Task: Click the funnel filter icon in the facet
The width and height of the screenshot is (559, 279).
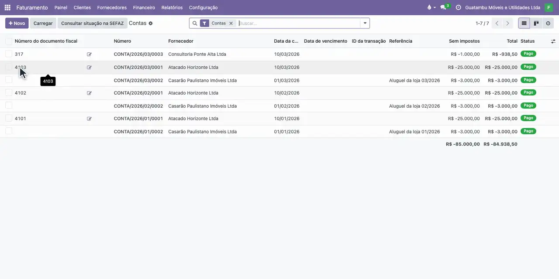Action: 204,23
